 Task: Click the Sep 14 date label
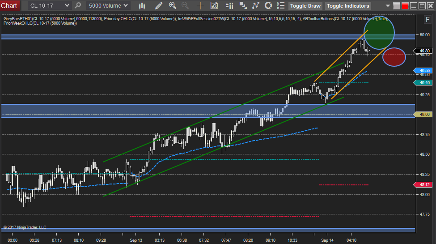point(327,240)
